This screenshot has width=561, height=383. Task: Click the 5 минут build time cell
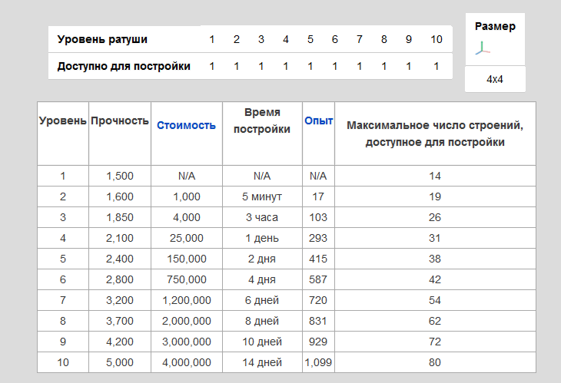click(262, 196)
